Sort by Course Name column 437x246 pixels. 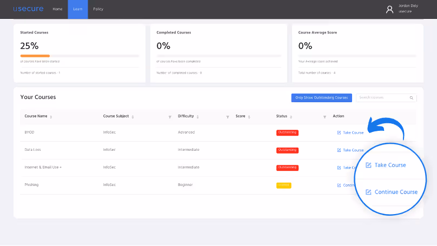coord(51,117)
